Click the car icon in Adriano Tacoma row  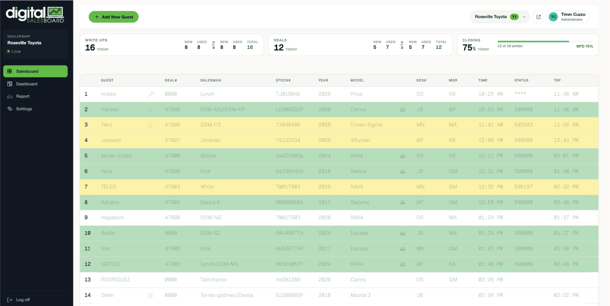pos(403,202)
